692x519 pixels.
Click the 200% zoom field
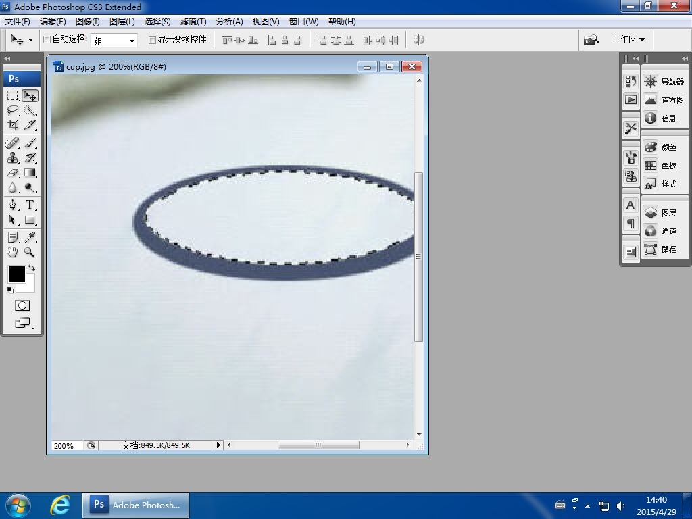pyautogui.click(x=67, y=446)
